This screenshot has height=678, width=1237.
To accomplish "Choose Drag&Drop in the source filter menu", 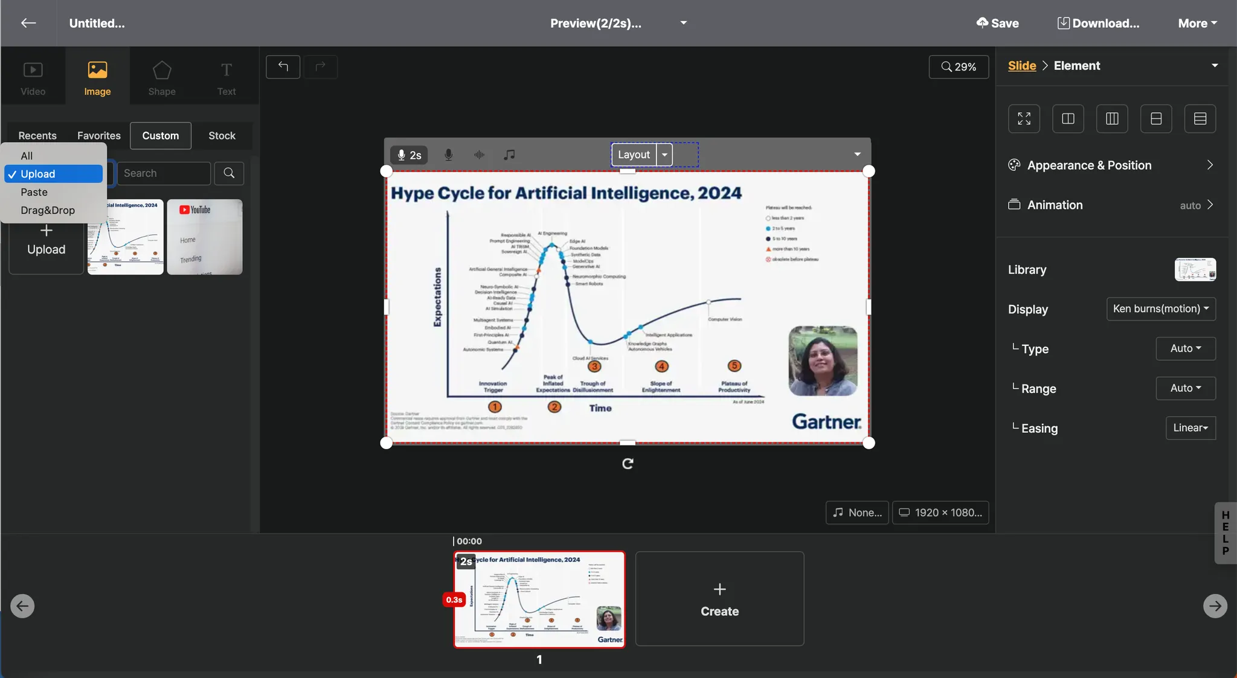I will pos(54,210).
